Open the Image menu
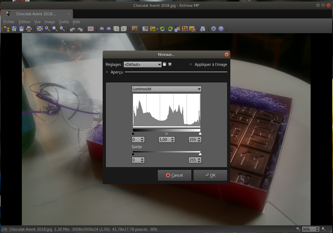Viewport: 333px width, 233px height. (x=49, y=22)
